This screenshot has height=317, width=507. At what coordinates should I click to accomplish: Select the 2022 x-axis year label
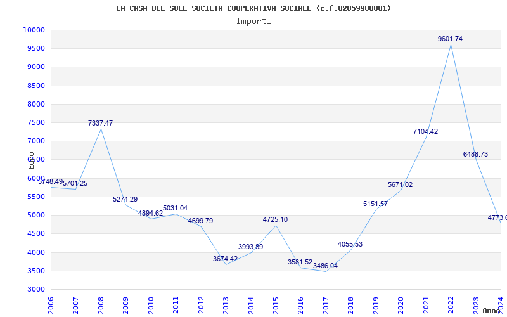click(451, 306)
